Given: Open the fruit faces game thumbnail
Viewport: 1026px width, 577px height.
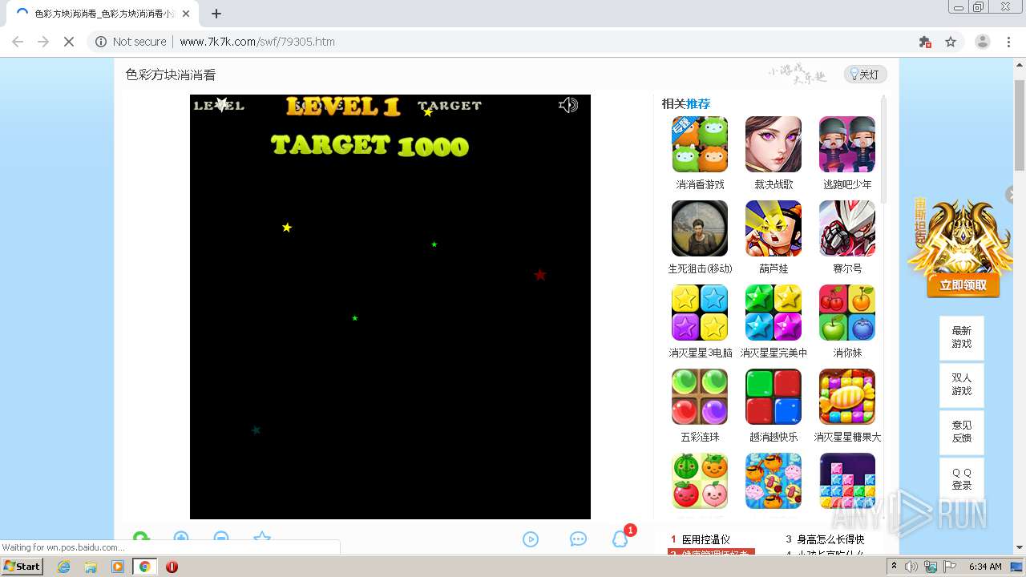Looking at the screenshot, I should (700, 481).
